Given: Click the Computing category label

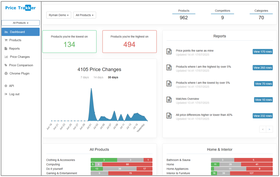Looking at the screenshot, I should tap(53, 165).
